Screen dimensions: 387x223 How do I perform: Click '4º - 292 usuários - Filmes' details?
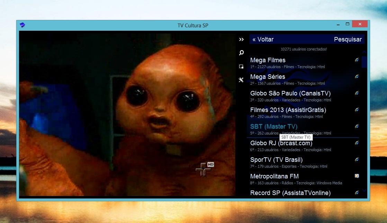pyautogui.click(x=286, y=117)
